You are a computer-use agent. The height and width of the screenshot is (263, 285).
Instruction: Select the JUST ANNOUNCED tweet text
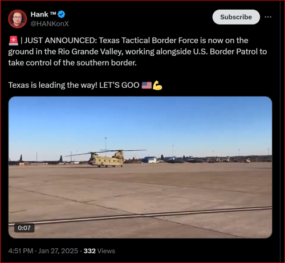137,52
